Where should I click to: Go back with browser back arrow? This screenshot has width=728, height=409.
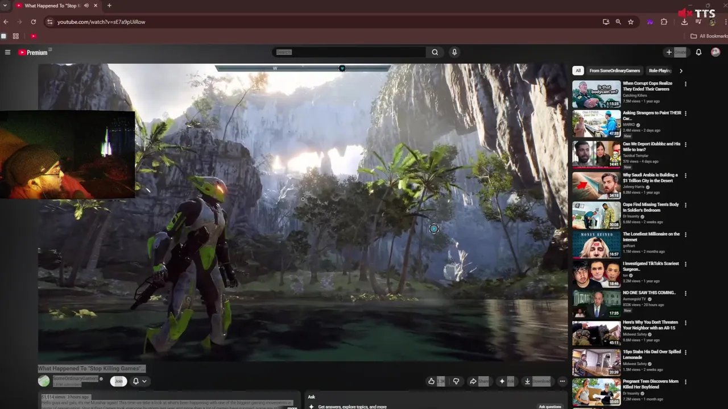(x=6, y=22)
